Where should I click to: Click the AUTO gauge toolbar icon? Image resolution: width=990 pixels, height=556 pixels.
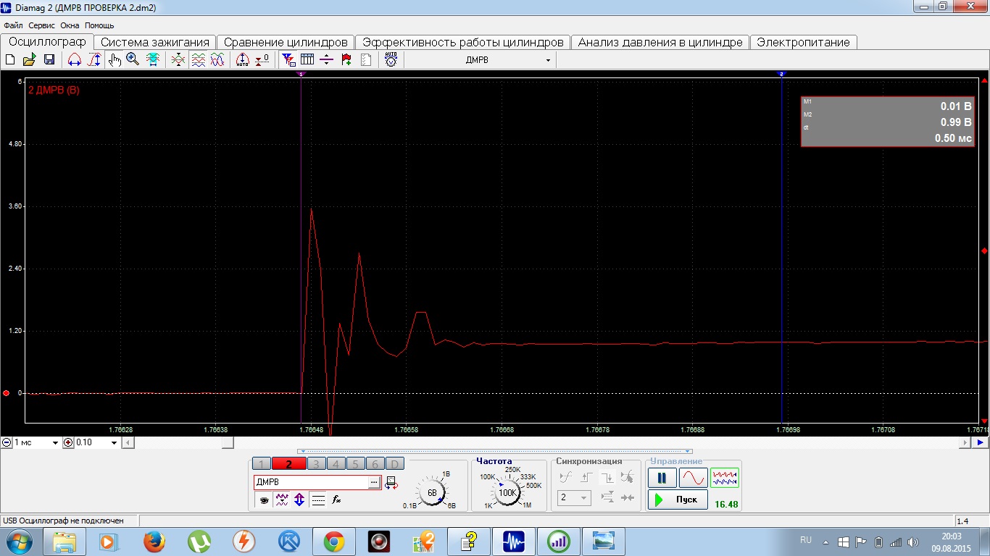[x=391, y=60]
